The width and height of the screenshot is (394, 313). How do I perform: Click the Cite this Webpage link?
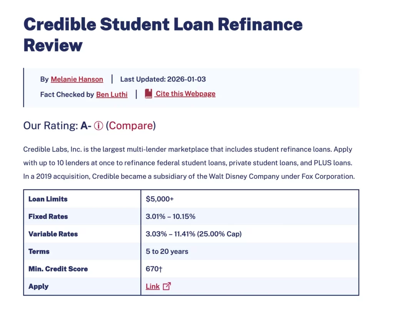coord(185,93)
